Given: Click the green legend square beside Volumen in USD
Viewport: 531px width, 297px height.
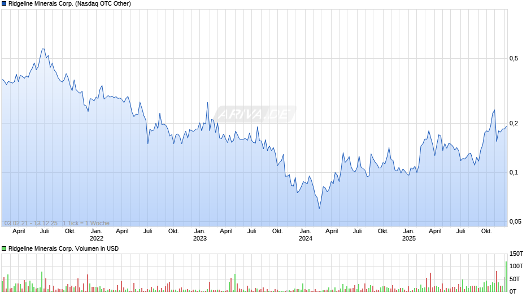Looking at the screenshot, I should pyautogui.click(x=4, y=248).
